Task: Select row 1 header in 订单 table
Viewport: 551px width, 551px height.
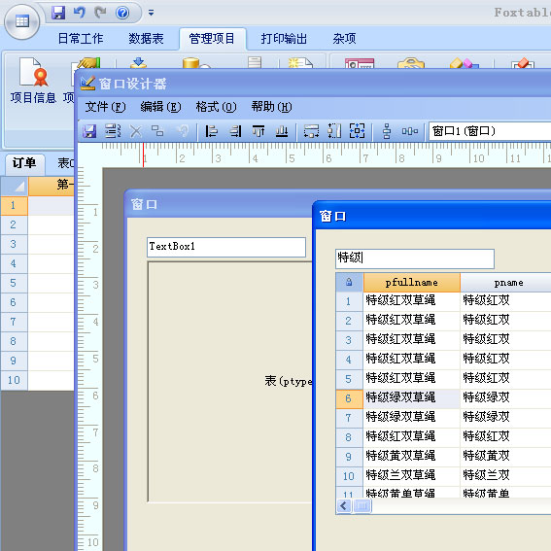Action: pos(15,206)
